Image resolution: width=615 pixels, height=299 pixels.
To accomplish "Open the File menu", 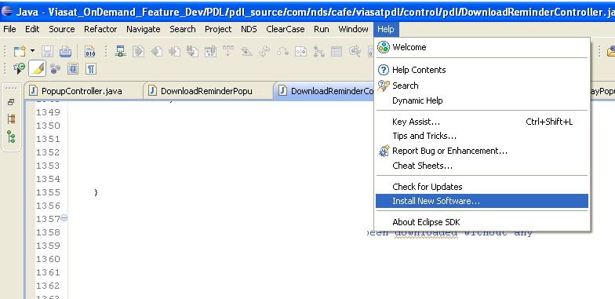I will pyautogui.click(x=9, y=29).
